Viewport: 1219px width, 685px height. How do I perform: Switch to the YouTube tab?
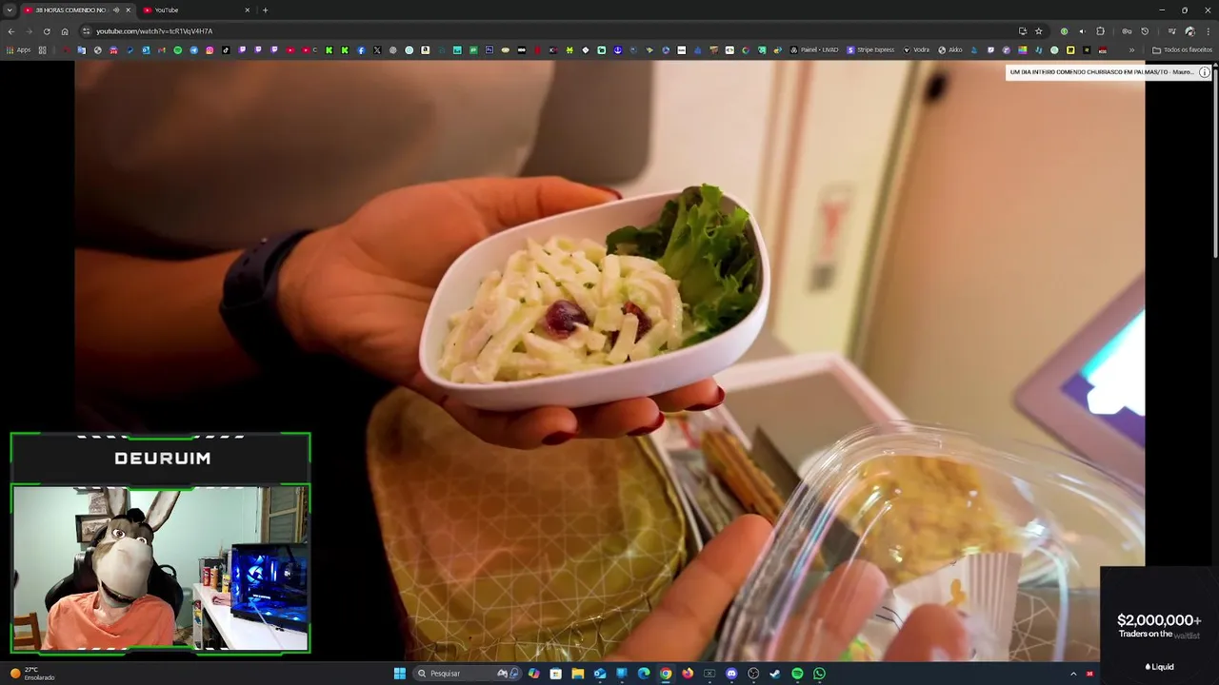(x=195, y=10)
